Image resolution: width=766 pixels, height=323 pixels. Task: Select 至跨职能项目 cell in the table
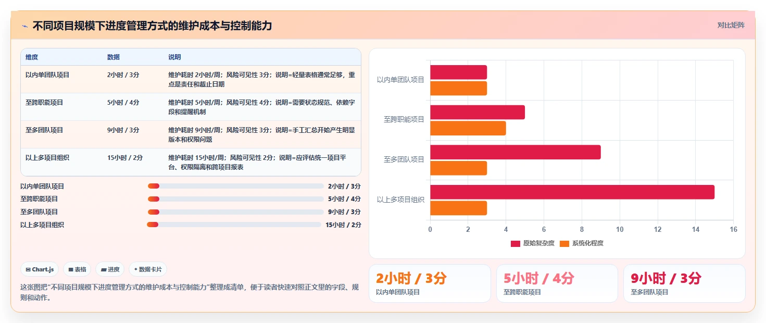coord(44,103)
